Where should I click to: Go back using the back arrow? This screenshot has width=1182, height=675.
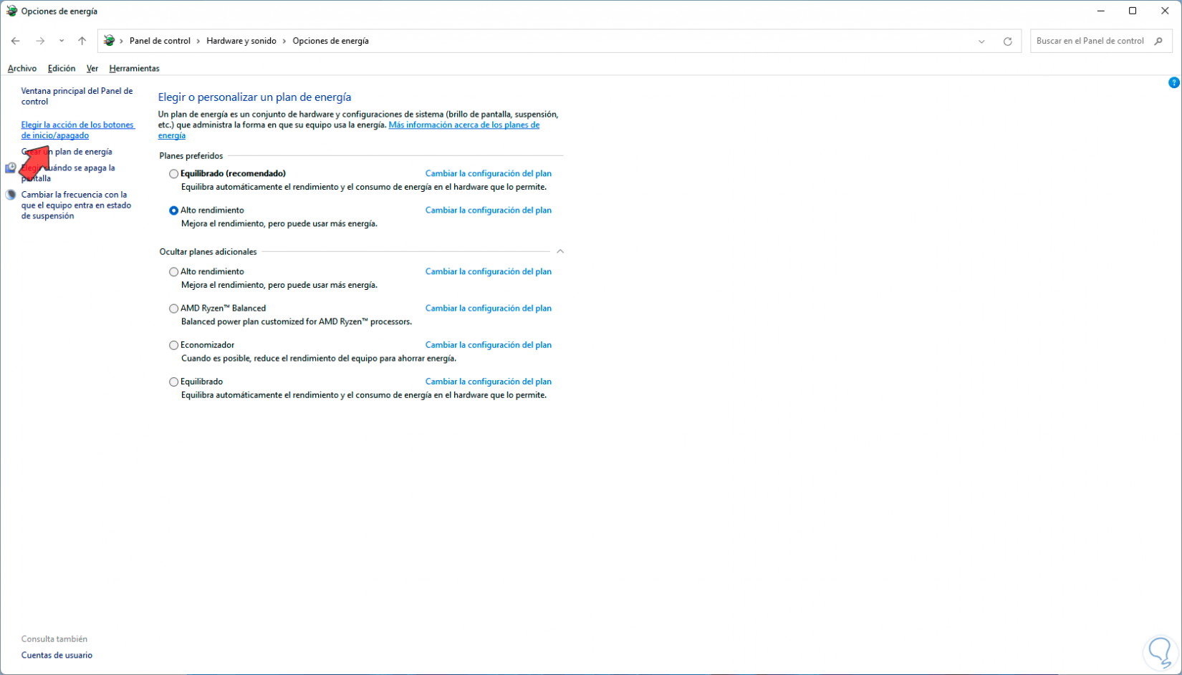16,41
